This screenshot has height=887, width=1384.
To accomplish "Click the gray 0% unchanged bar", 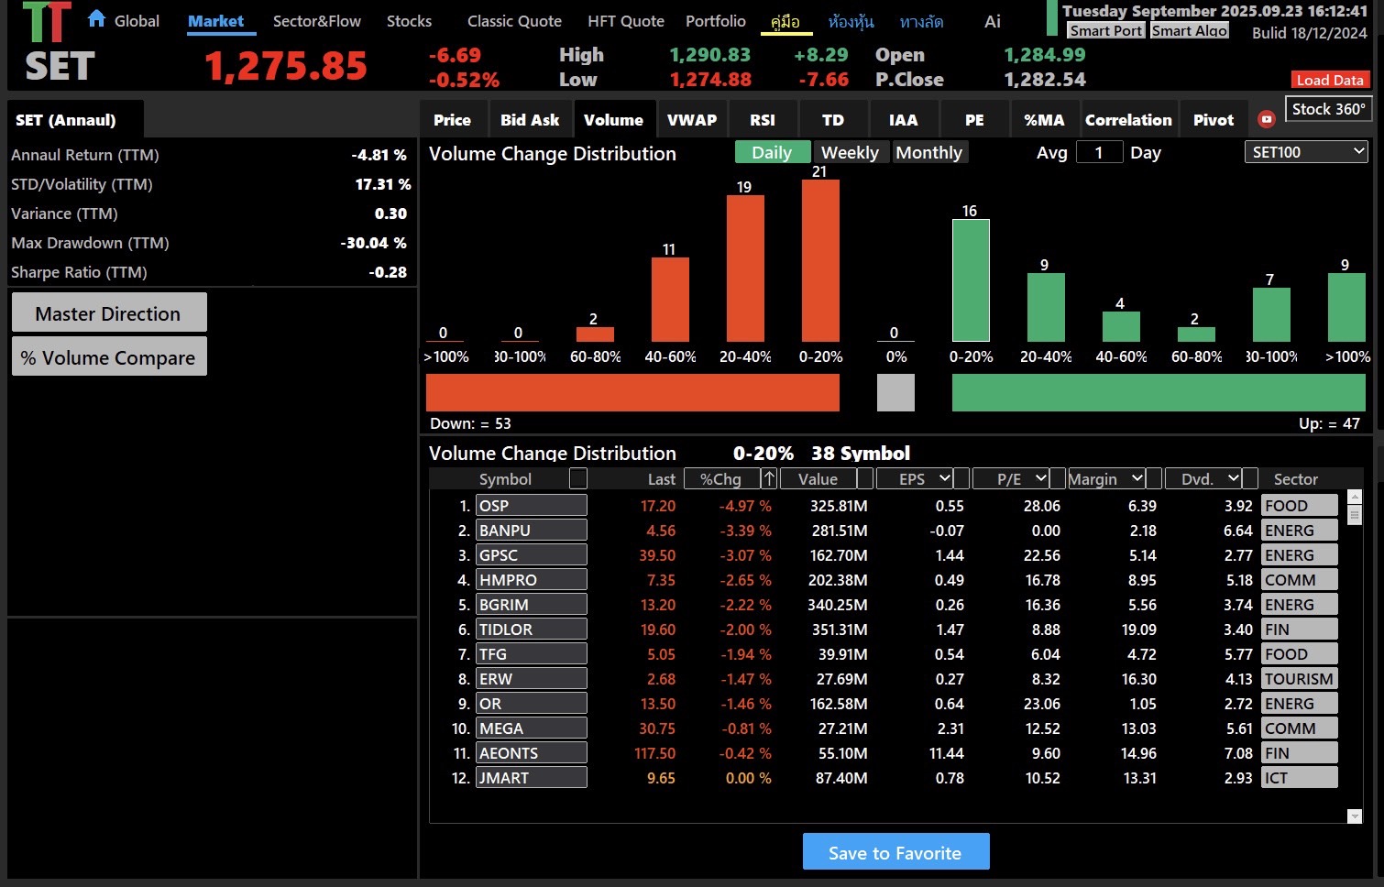I will pyautogui.click(x=895, y=392).
